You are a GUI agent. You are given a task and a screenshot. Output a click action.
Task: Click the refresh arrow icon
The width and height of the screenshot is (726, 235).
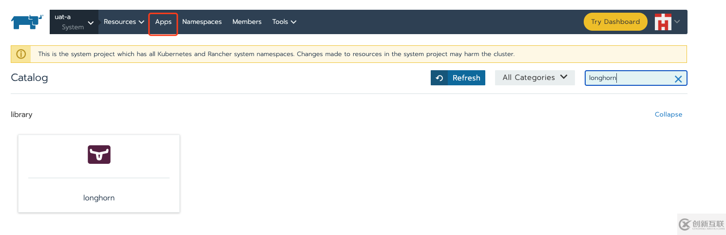coord(439,78)
